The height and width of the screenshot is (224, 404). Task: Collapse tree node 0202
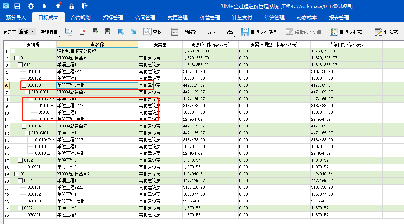coord(20,208)
